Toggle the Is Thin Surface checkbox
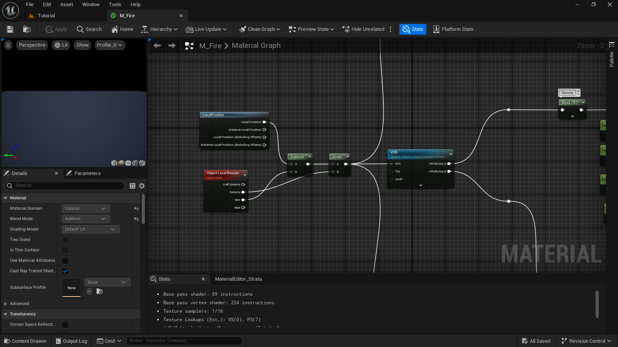The width and height of the screenshot is (618, 347). 65,250
